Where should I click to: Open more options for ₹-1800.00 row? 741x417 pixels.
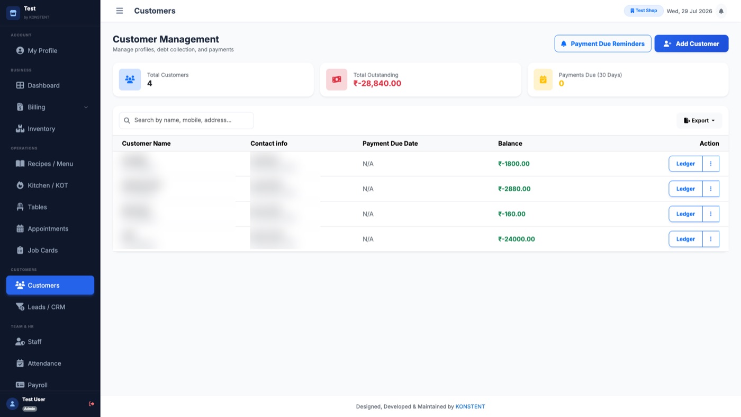pyautogui.click(x=710, y=164)
